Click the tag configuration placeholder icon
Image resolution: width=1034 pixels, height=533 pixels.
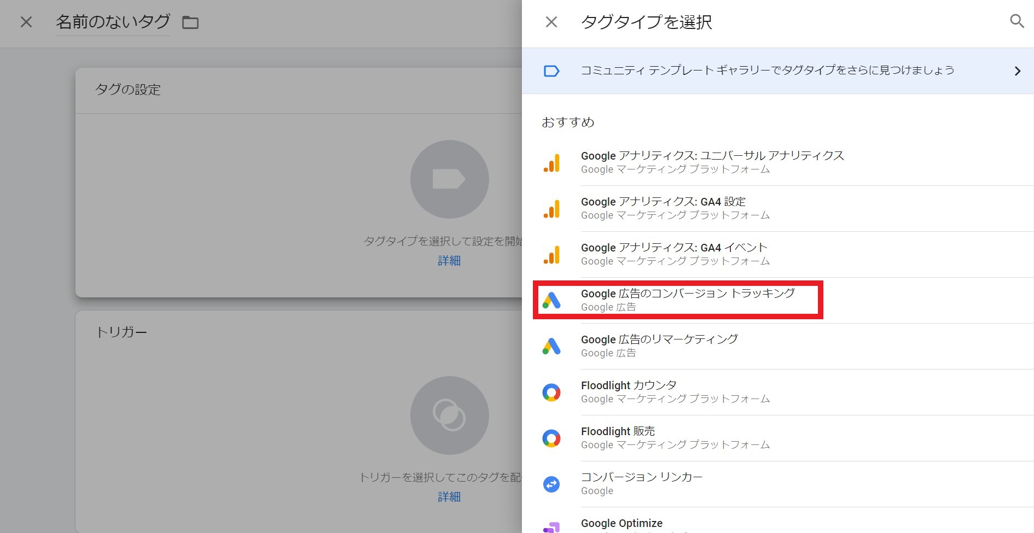[x=449, y=179]
